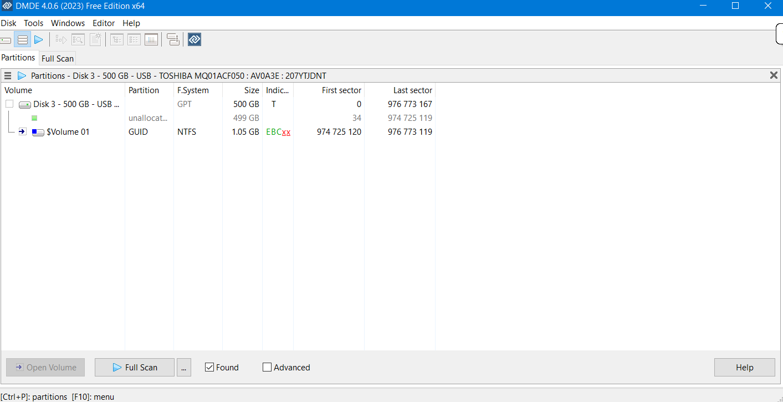This screenshot has height=402, width=783.
Task: Click last sector value 976 773 119
Action: point(410,132)
